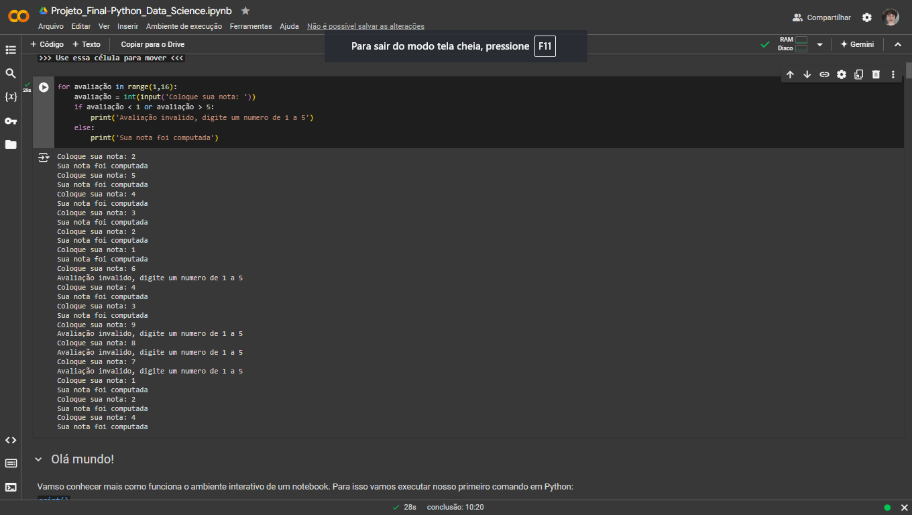Click the 'conclusão: 10:20' status text

[455, 507]
